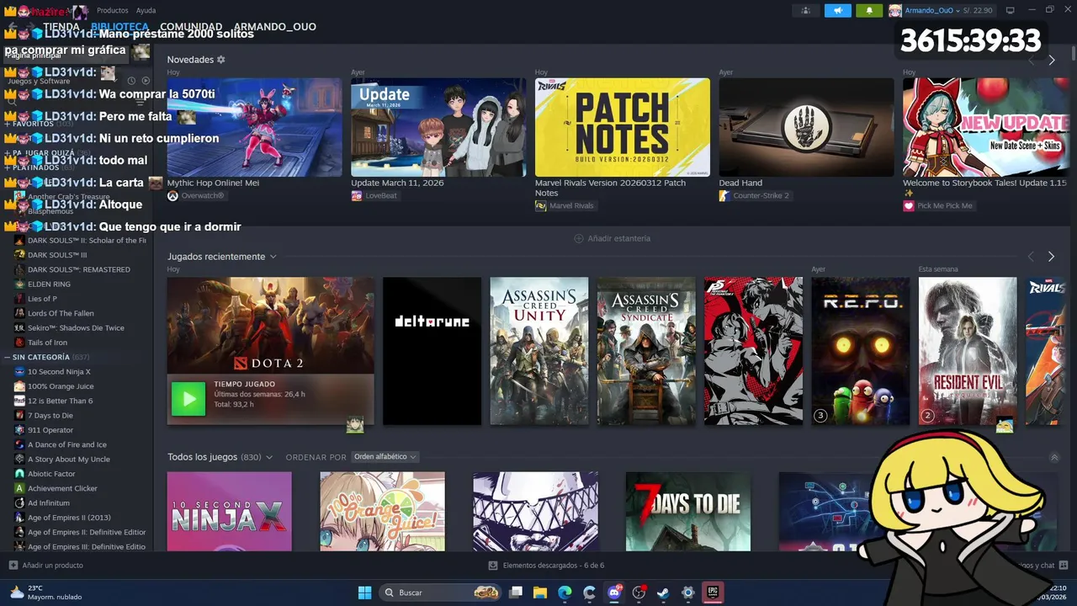Click the 911 Operator icon in sidebar
This screenshot has width=1077, height=606.
click(x=19, y=430)
